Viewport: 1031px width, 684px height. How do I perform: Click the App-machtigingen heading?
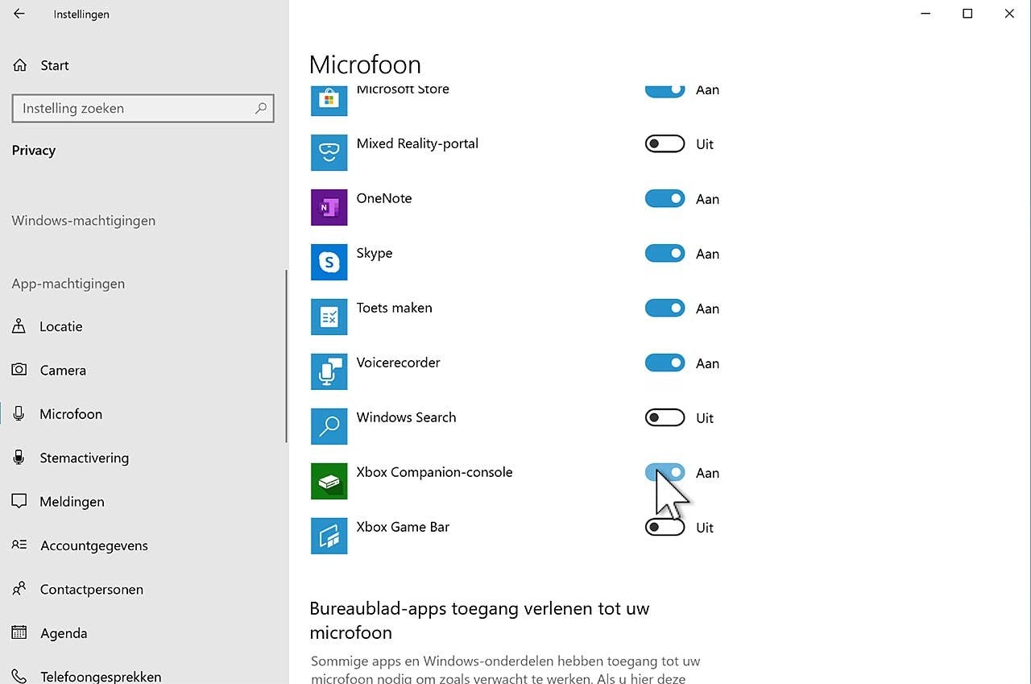[x=68, y=284]
